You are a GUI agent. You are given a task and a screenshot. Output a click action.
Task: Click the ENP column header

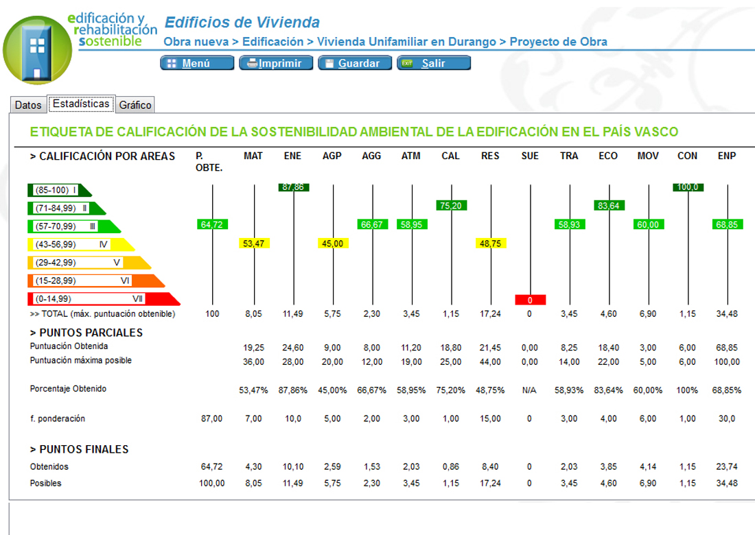coord(727,156)
